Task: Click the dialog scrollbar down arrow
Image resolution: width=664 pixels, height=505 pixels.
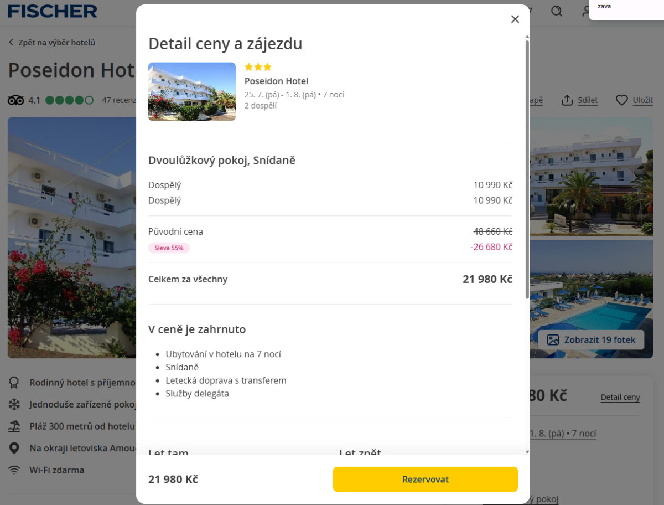Action: point(527,452)
